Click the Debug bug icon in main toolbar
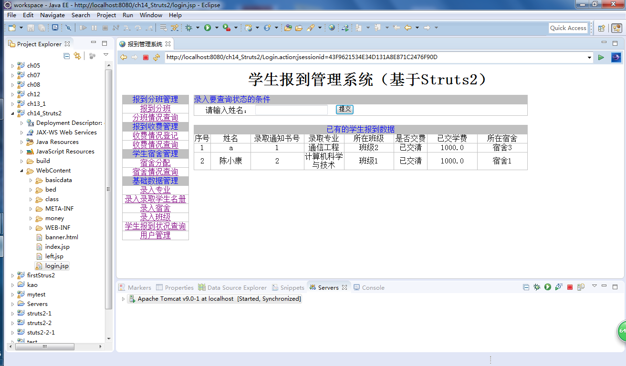Image resolution: width=626 pixels, height=366 pixels. tap(189, 28)
